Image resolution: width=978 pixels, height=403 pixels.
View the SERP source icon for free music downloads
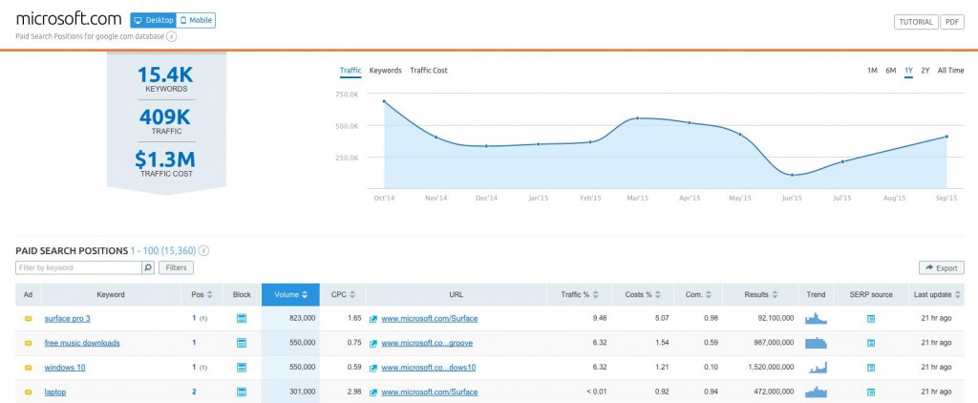point(871,343)
